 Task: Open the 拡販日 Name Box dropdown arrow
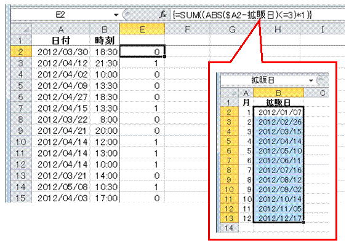[x=311, y=80]
